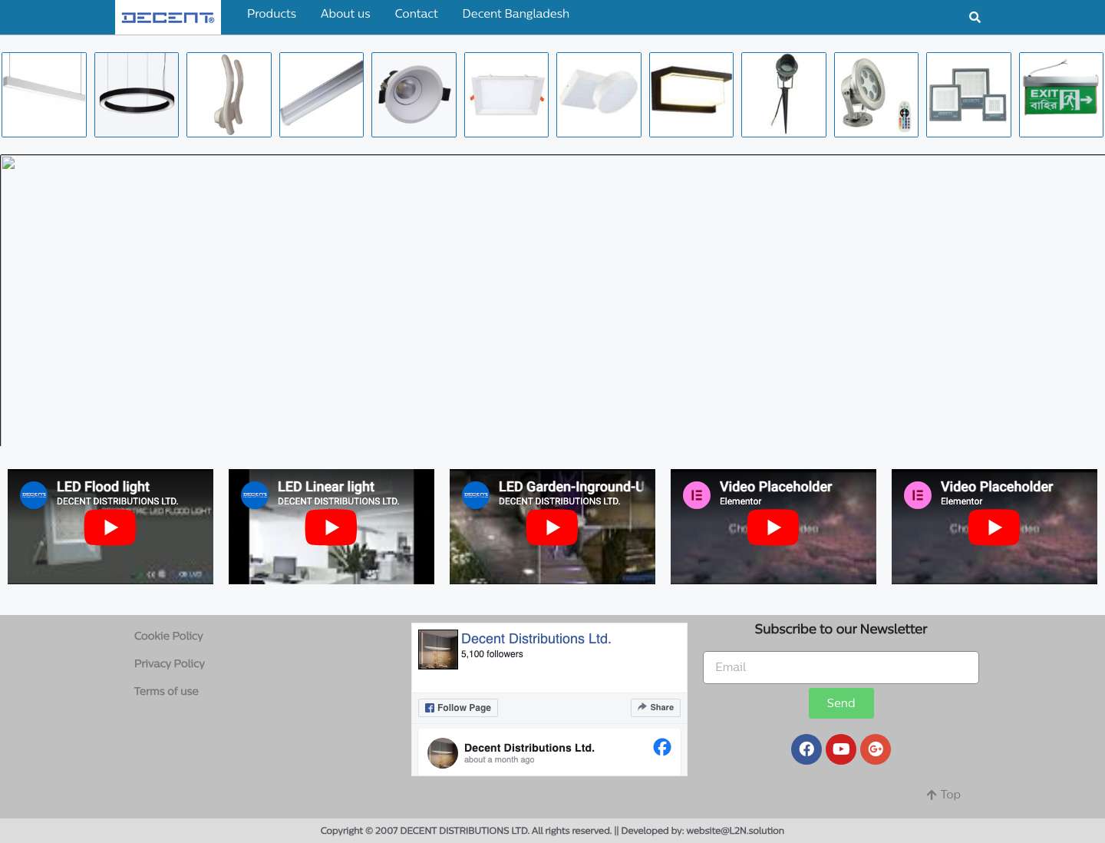Click the post author avatar in Facebook widget
The width and height of the screenshot is (1105, 843).
pyautogui.click(x=443, y=753)
